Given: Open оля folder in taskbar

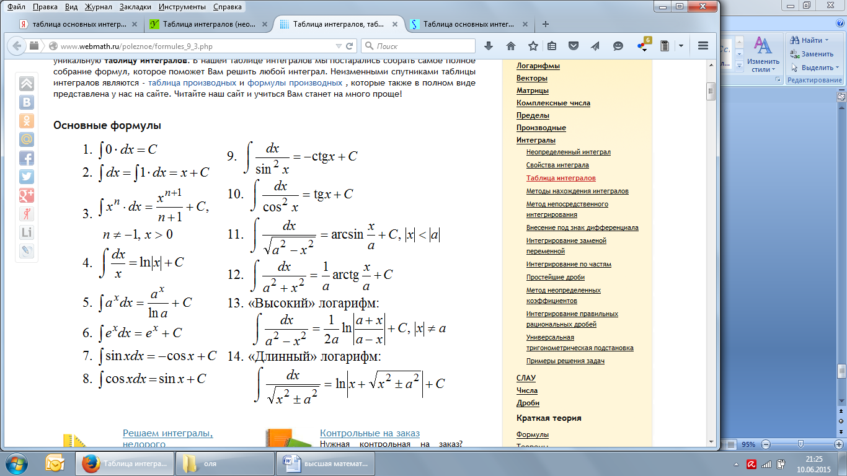Looking at the screenshot, I should point(225,463).
